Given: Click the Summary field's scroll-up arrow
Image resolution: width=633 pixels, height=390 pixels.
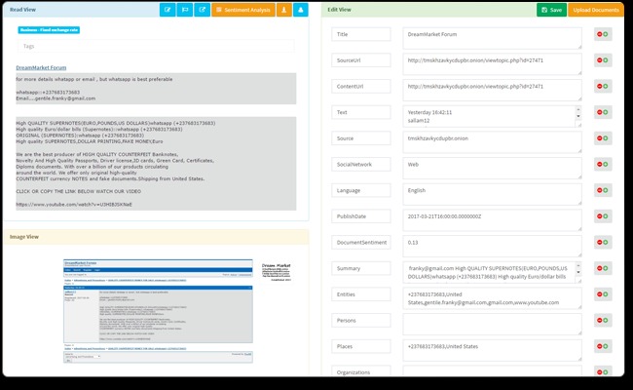Looking at the screenshot, I should pyautogui.click(x=578, y=265).
